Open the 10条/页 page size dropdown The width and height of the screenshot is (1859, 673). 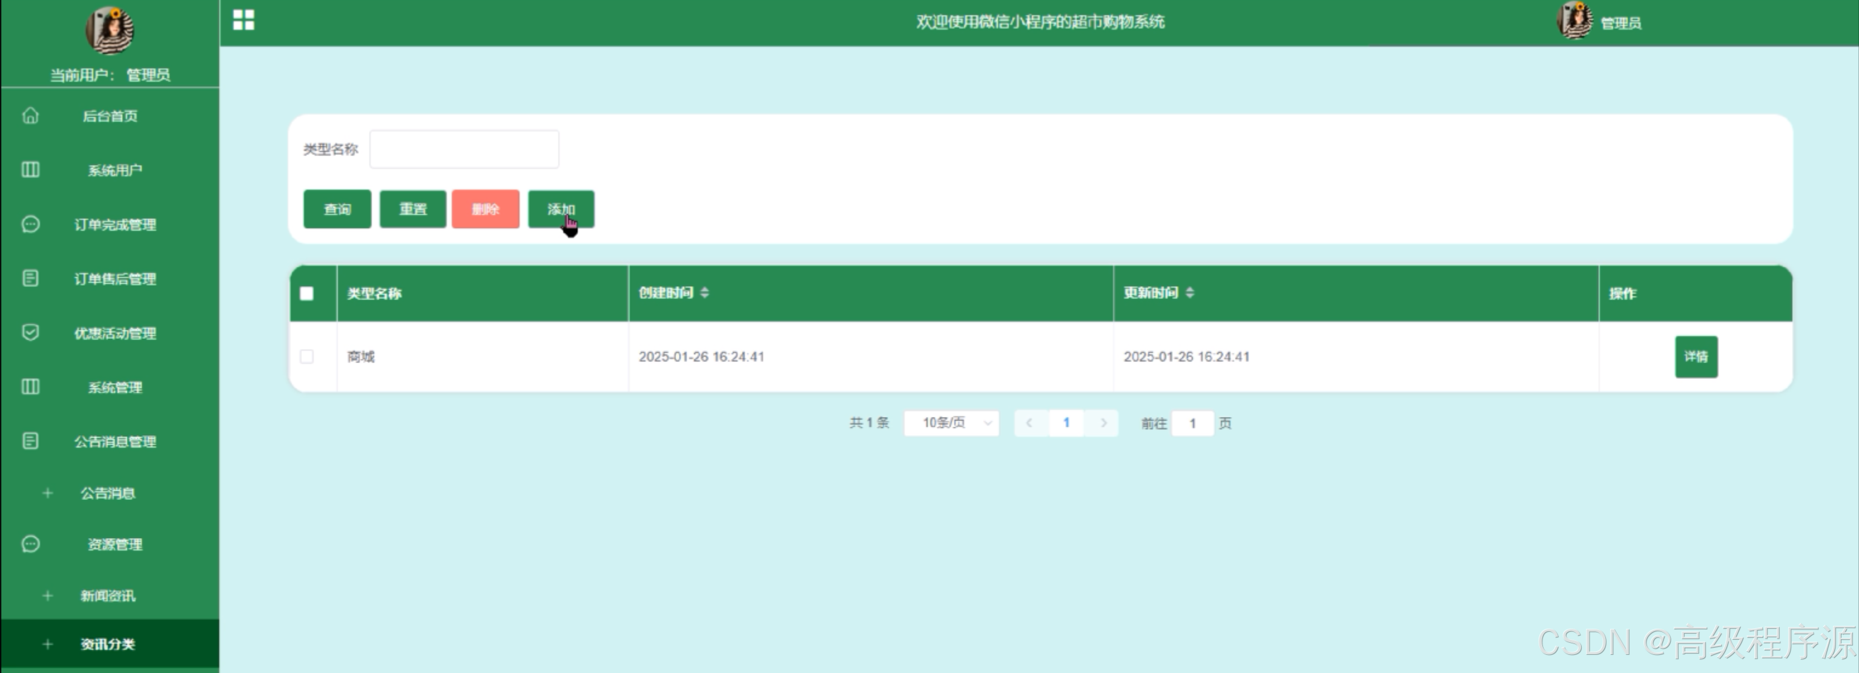click(951, 422)
